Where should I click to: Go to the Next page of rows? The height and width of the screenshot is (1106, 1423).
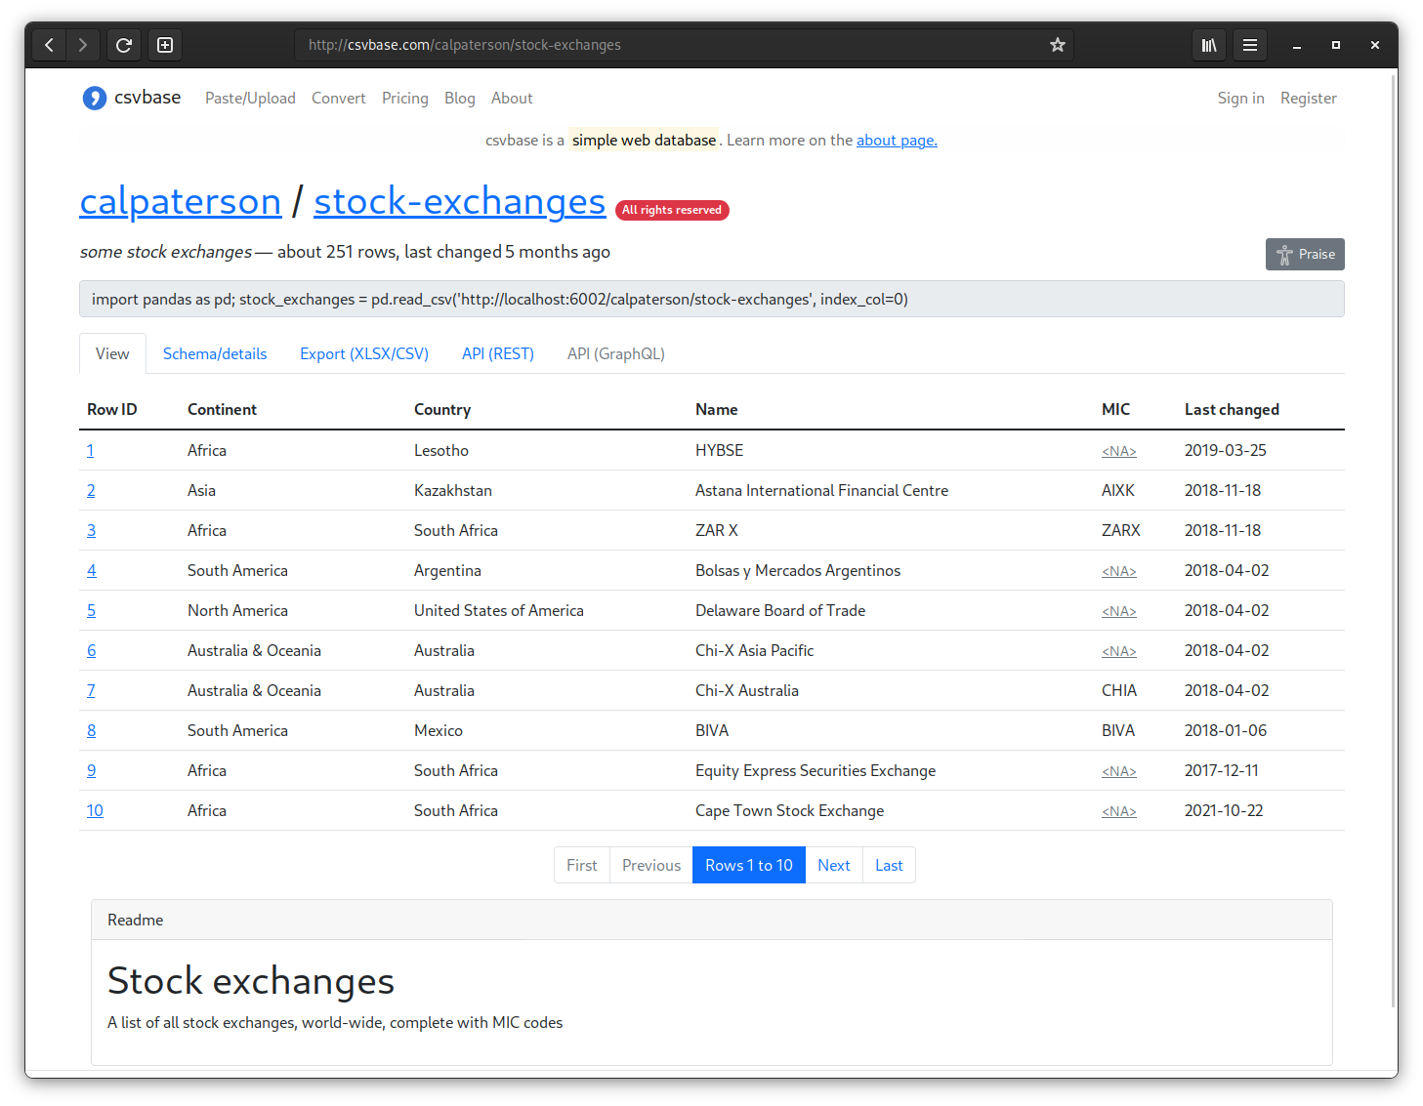(833, 865)
